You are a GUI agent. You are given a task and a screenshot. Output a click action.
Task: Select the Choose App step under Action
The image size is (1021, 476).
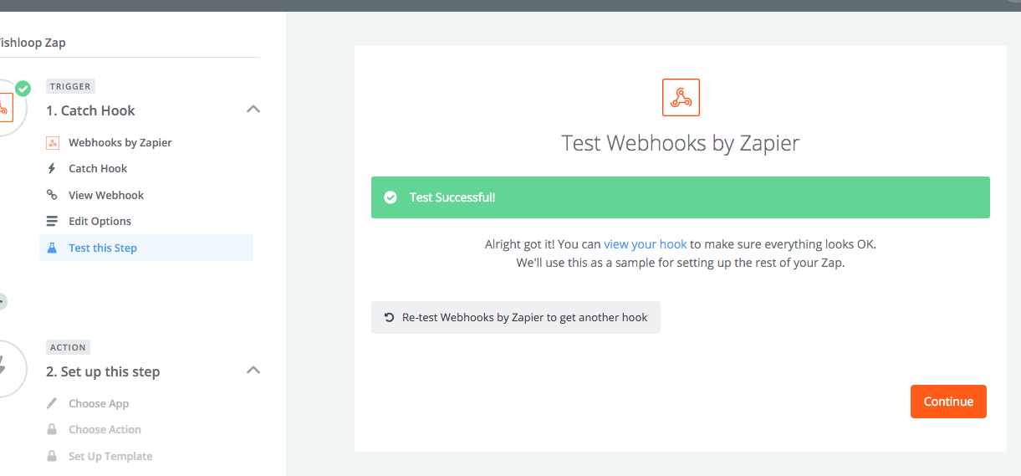99,403
